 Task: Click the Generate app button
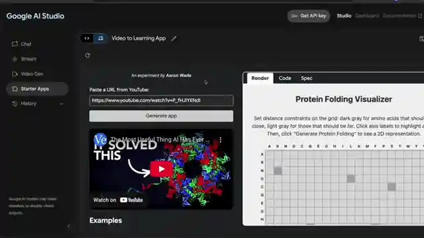161,116
